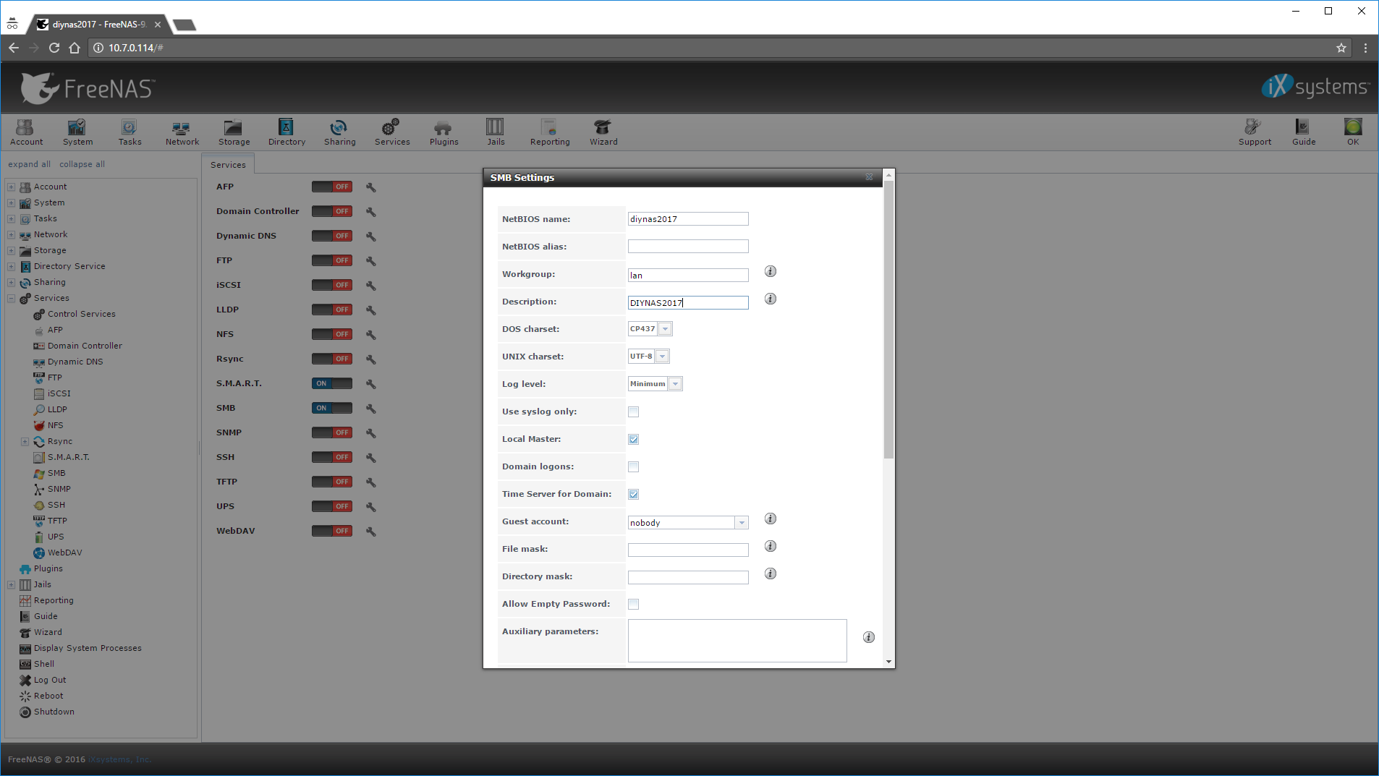Expand the Account tree node
The height and width of the screenshot is (776, 1379).
11,187
